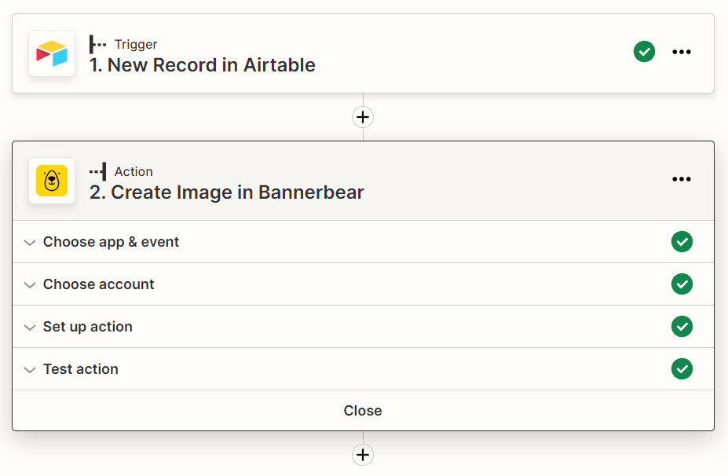Click the Trigger label above the step title
Image resolution: width=728 pixels, height=476 pixels.
pos(135,44)
